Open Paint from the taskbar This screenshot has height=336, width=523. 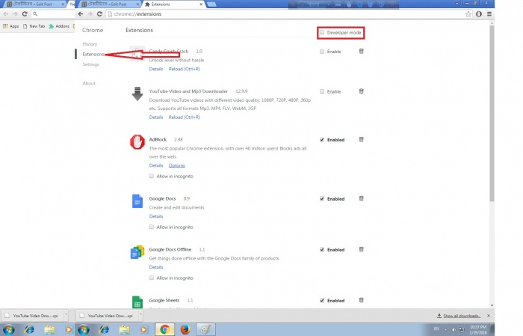click(205, 330)
